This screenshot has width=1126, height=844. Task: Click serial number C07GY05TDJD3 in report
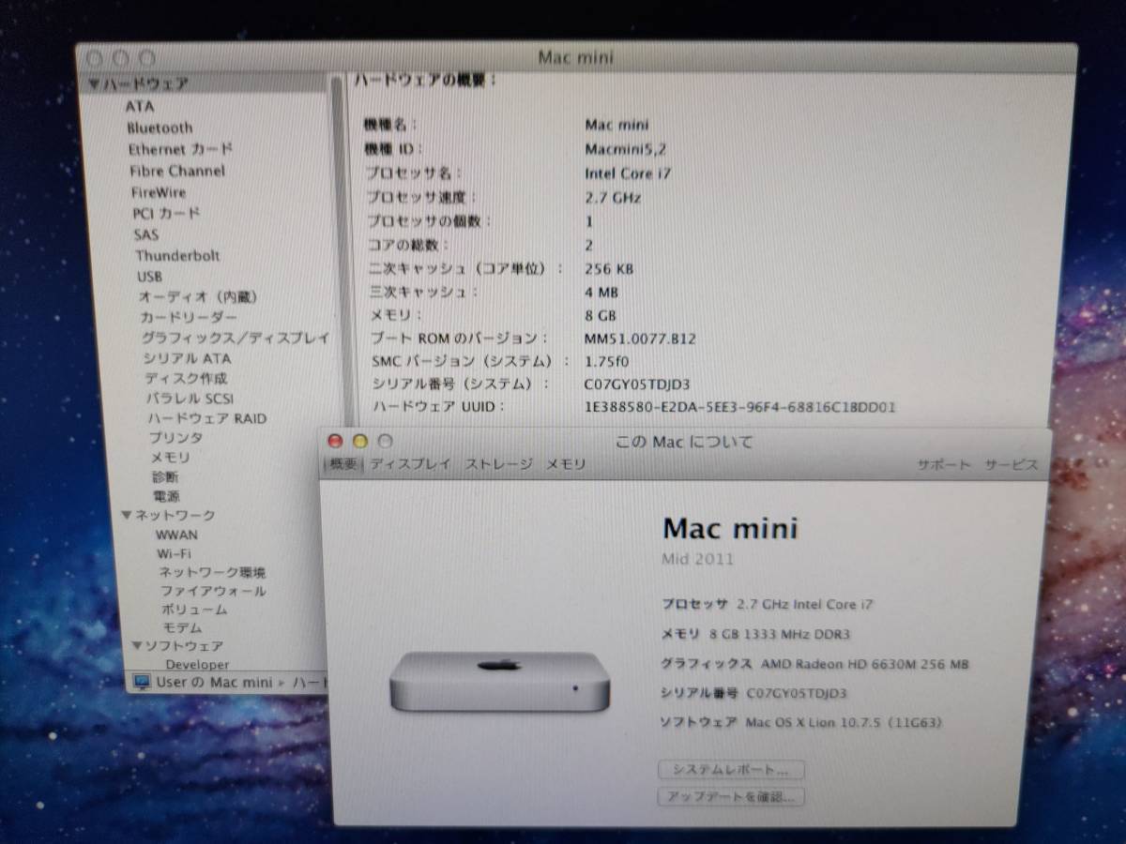coord(636,384)
